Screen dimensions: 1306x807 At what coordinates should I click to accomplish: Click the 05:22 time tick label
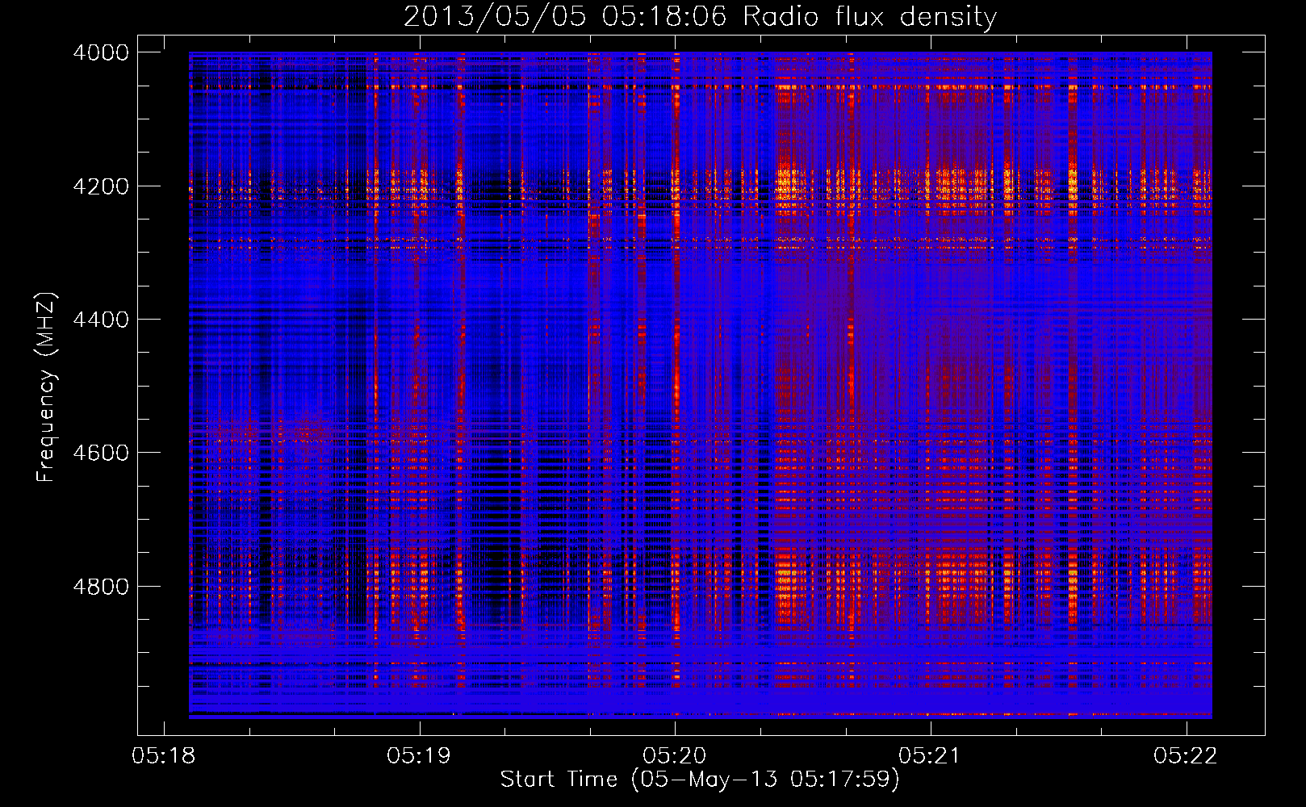point(1186,756)
